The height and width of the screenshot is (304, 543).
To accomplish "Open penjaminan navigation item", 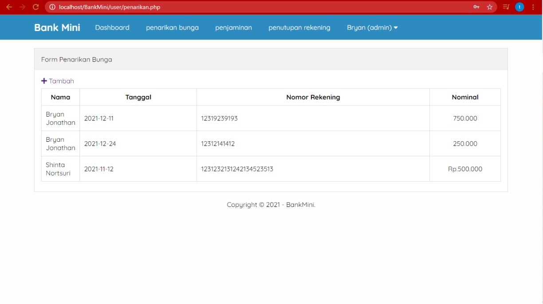I will pyautogui.click(x=233, y=27).
